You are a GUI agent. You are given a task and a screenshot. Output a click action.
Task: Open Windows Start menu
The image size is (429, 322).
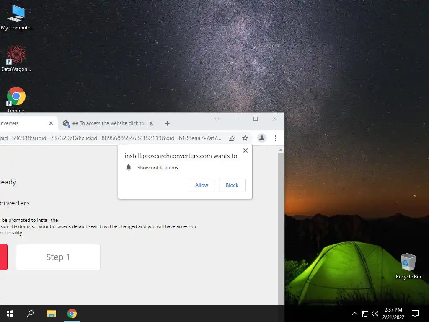pos(10,314)
